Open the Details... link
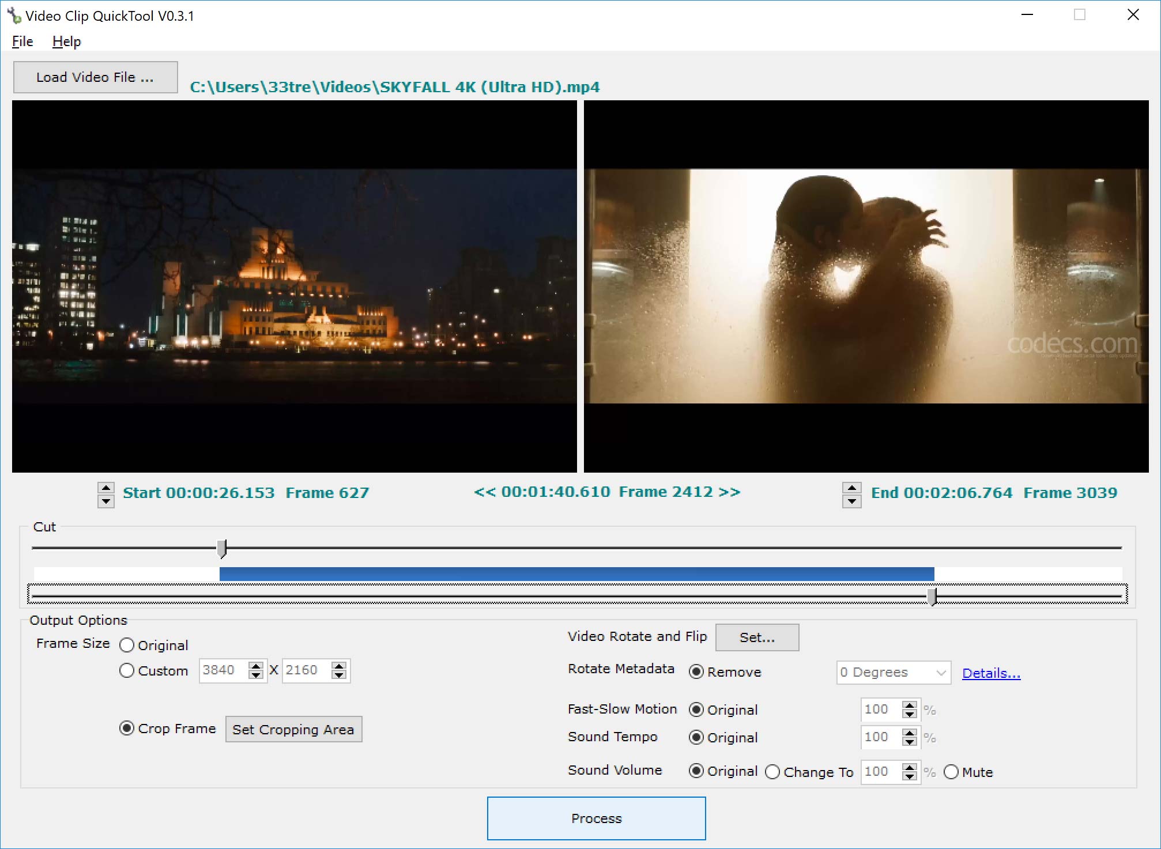 coord(991,673)
